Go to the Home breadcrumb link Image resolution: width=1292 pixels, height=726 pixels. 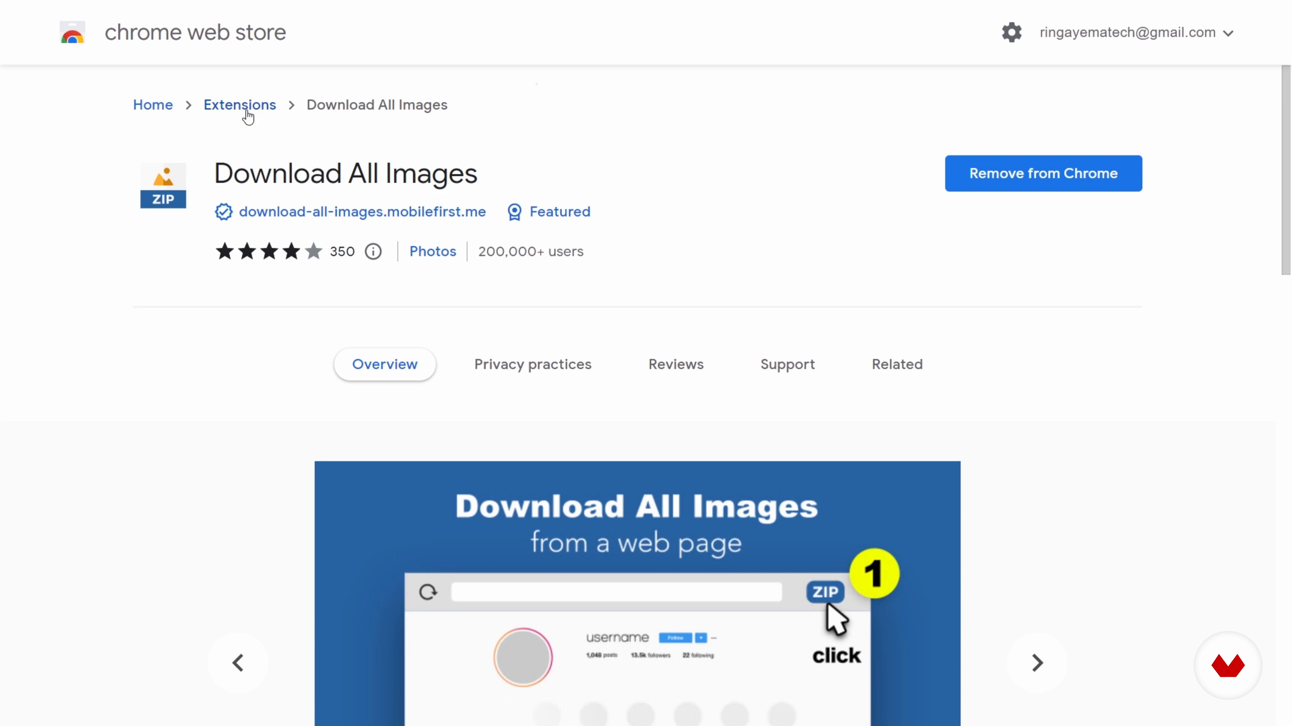[x=153, y=105]
